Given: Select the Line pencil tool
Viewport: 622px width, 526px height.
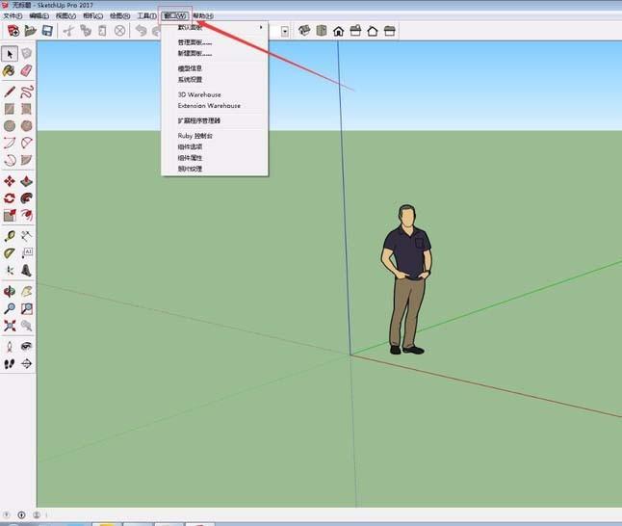Looking at the screenshot, I should [10, 92].
